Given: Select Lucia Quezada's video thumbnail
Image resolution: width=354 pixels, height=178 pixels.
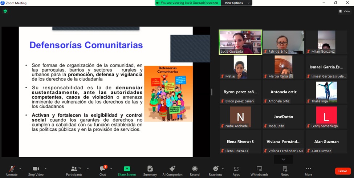Looking at the screenshot, I should pos(240,42).
